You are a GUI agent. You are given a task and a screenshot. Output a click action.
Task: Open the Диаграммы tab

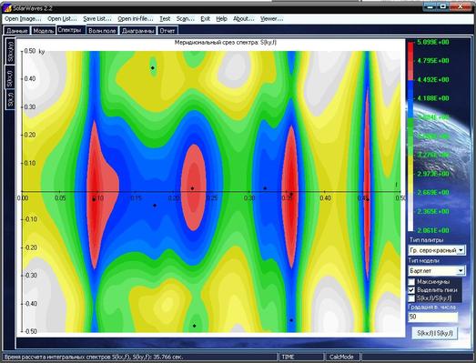pos(137,31)
